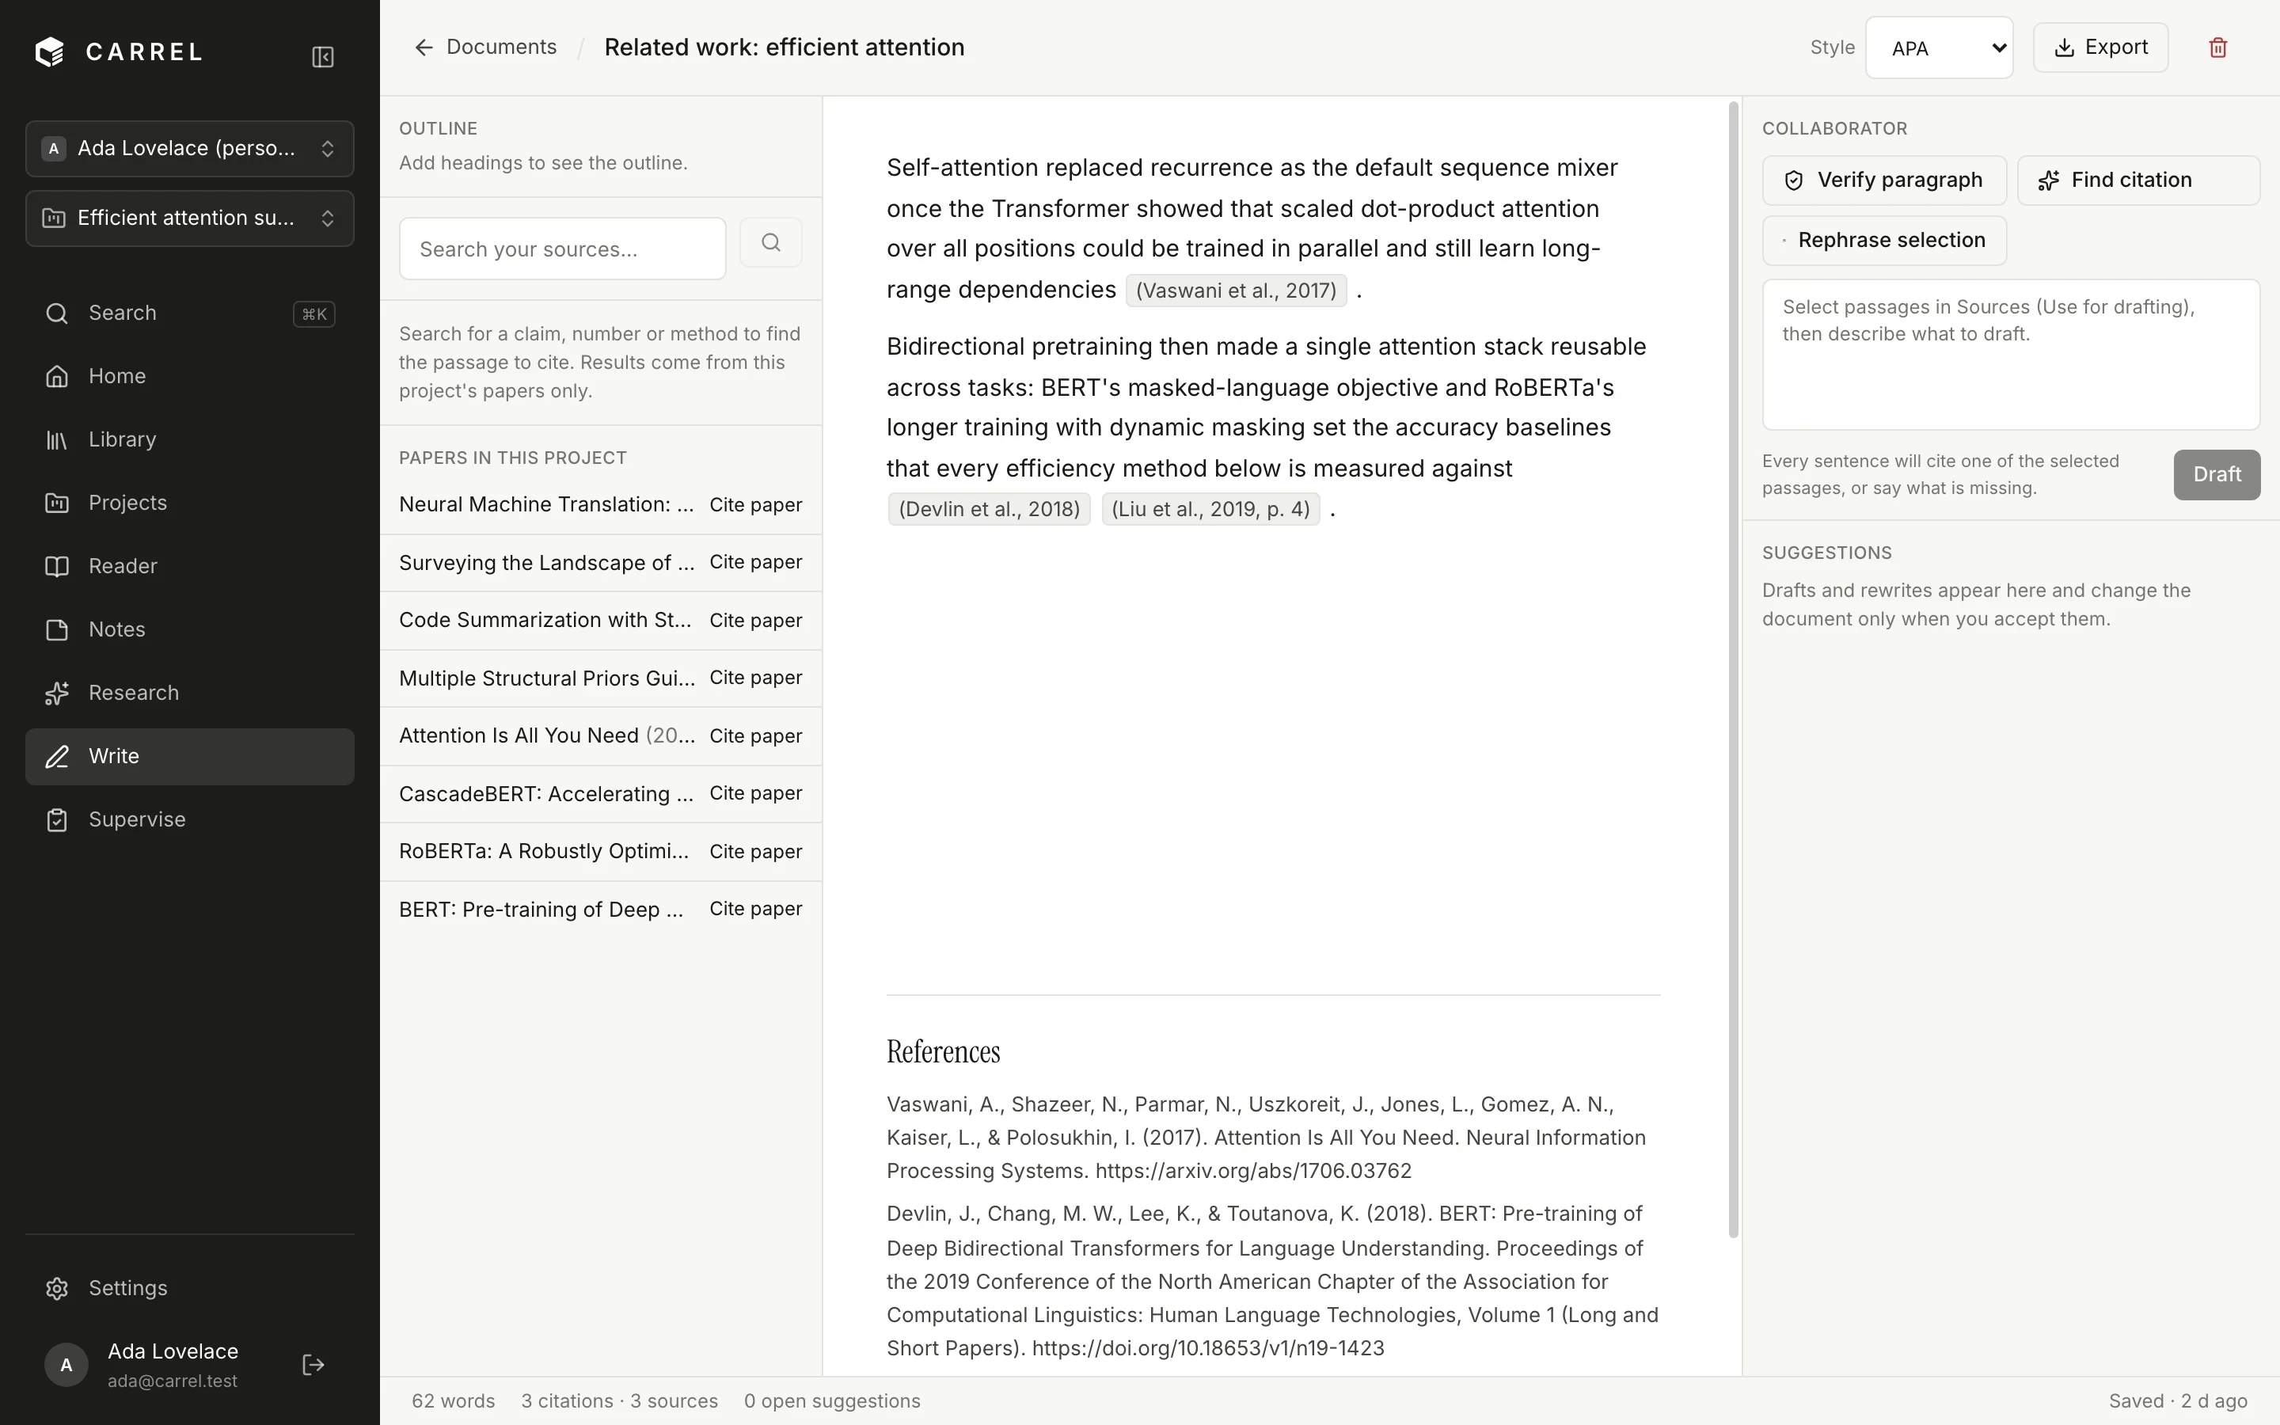Screen dimensions: 2280x1425
Task: Open the Search nav item
Action: (189, 313)
